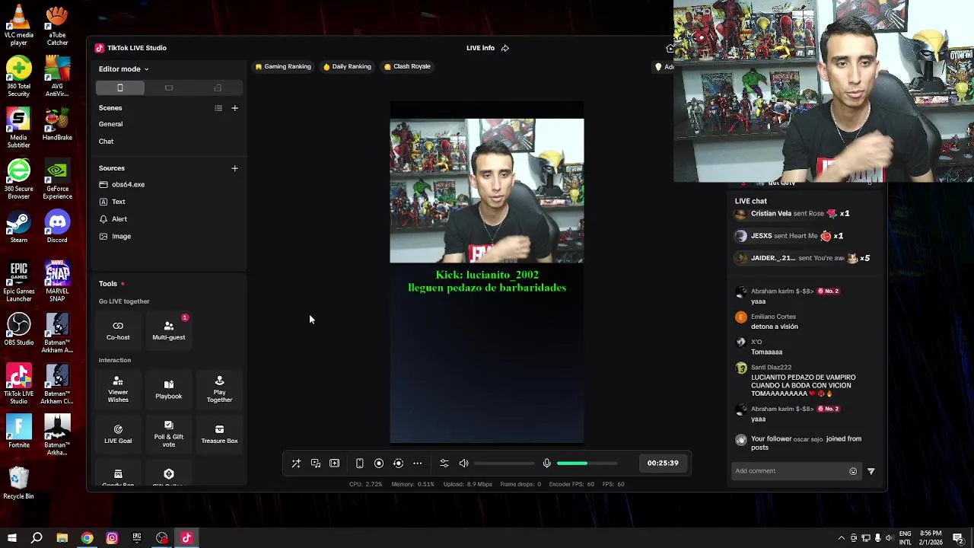Mute the microphone
The height and width of the screenshot is (548, 974).
(546, 463)
